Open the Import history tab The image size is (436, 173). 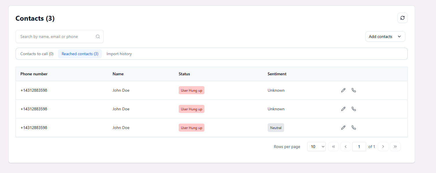tap(119, 54)
